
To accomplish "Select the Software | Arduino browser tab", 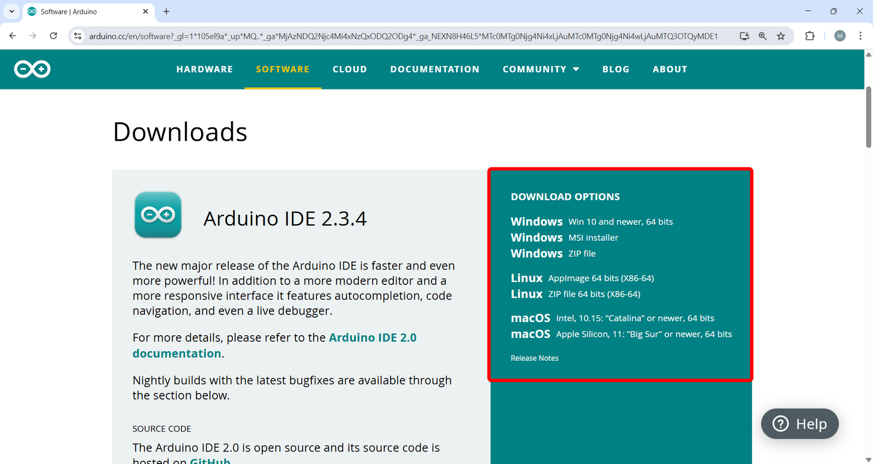I will 88,11.
